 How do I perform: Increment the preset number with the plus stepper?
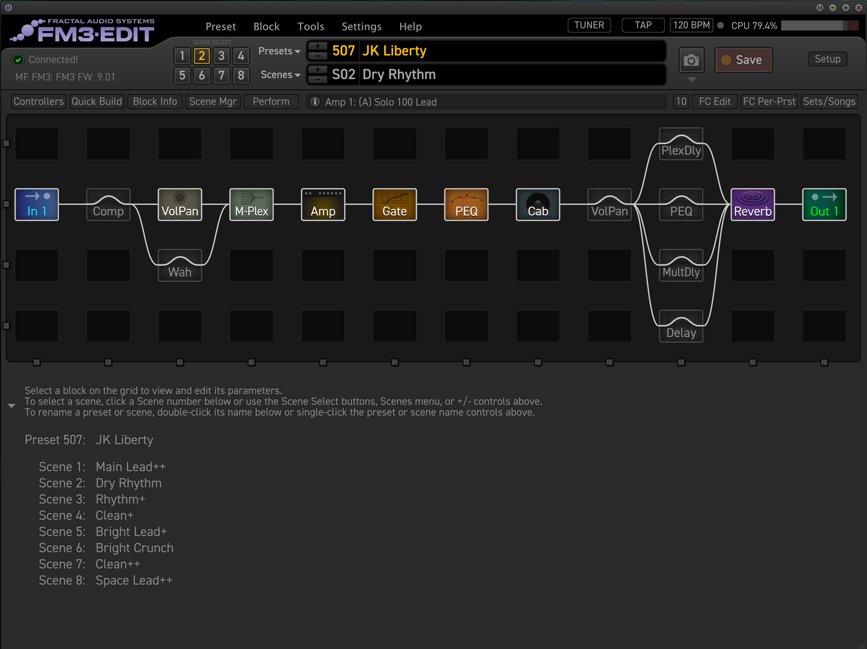317,47
